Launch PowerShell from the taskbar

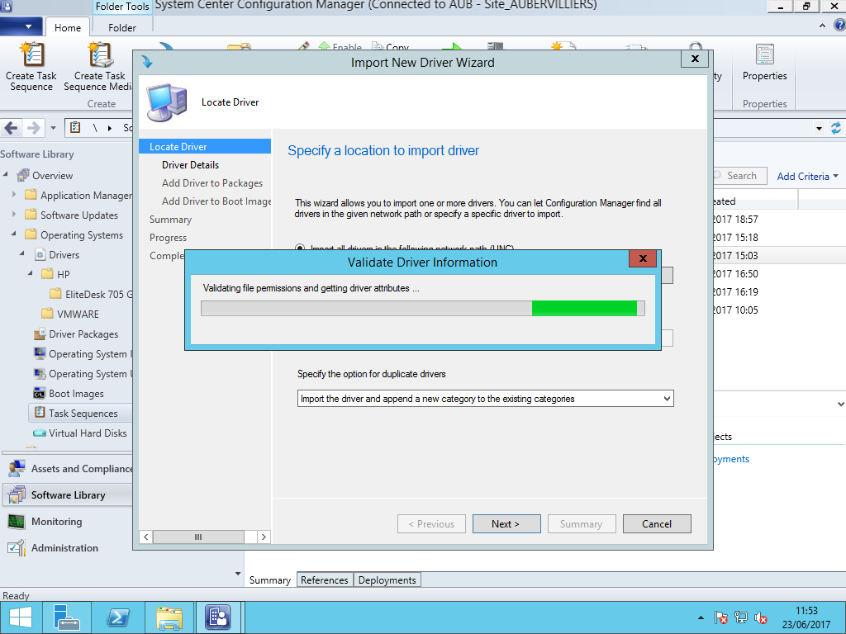pos(118,617)
